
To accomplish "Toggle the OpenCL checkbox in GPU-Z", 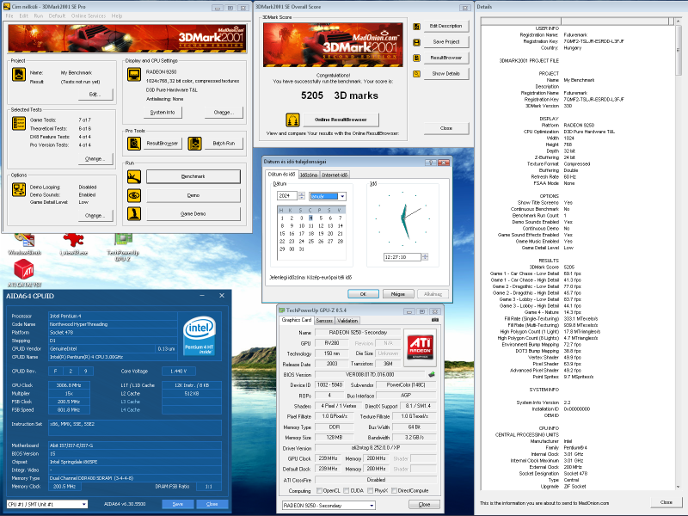I will (x=319, y=490).
